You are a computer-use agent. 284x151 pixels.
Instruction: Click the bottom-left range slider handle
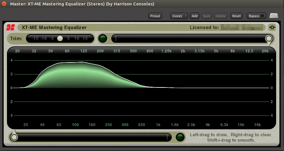(14, 137)
